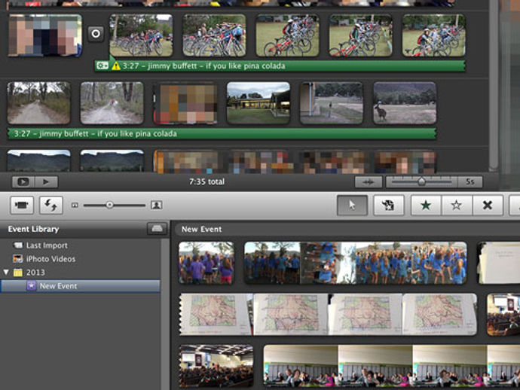The height and width of the screenshot is (390, 520).
Task: Collapse the 2013 folder triangle
Action: [x=5, y=272]
